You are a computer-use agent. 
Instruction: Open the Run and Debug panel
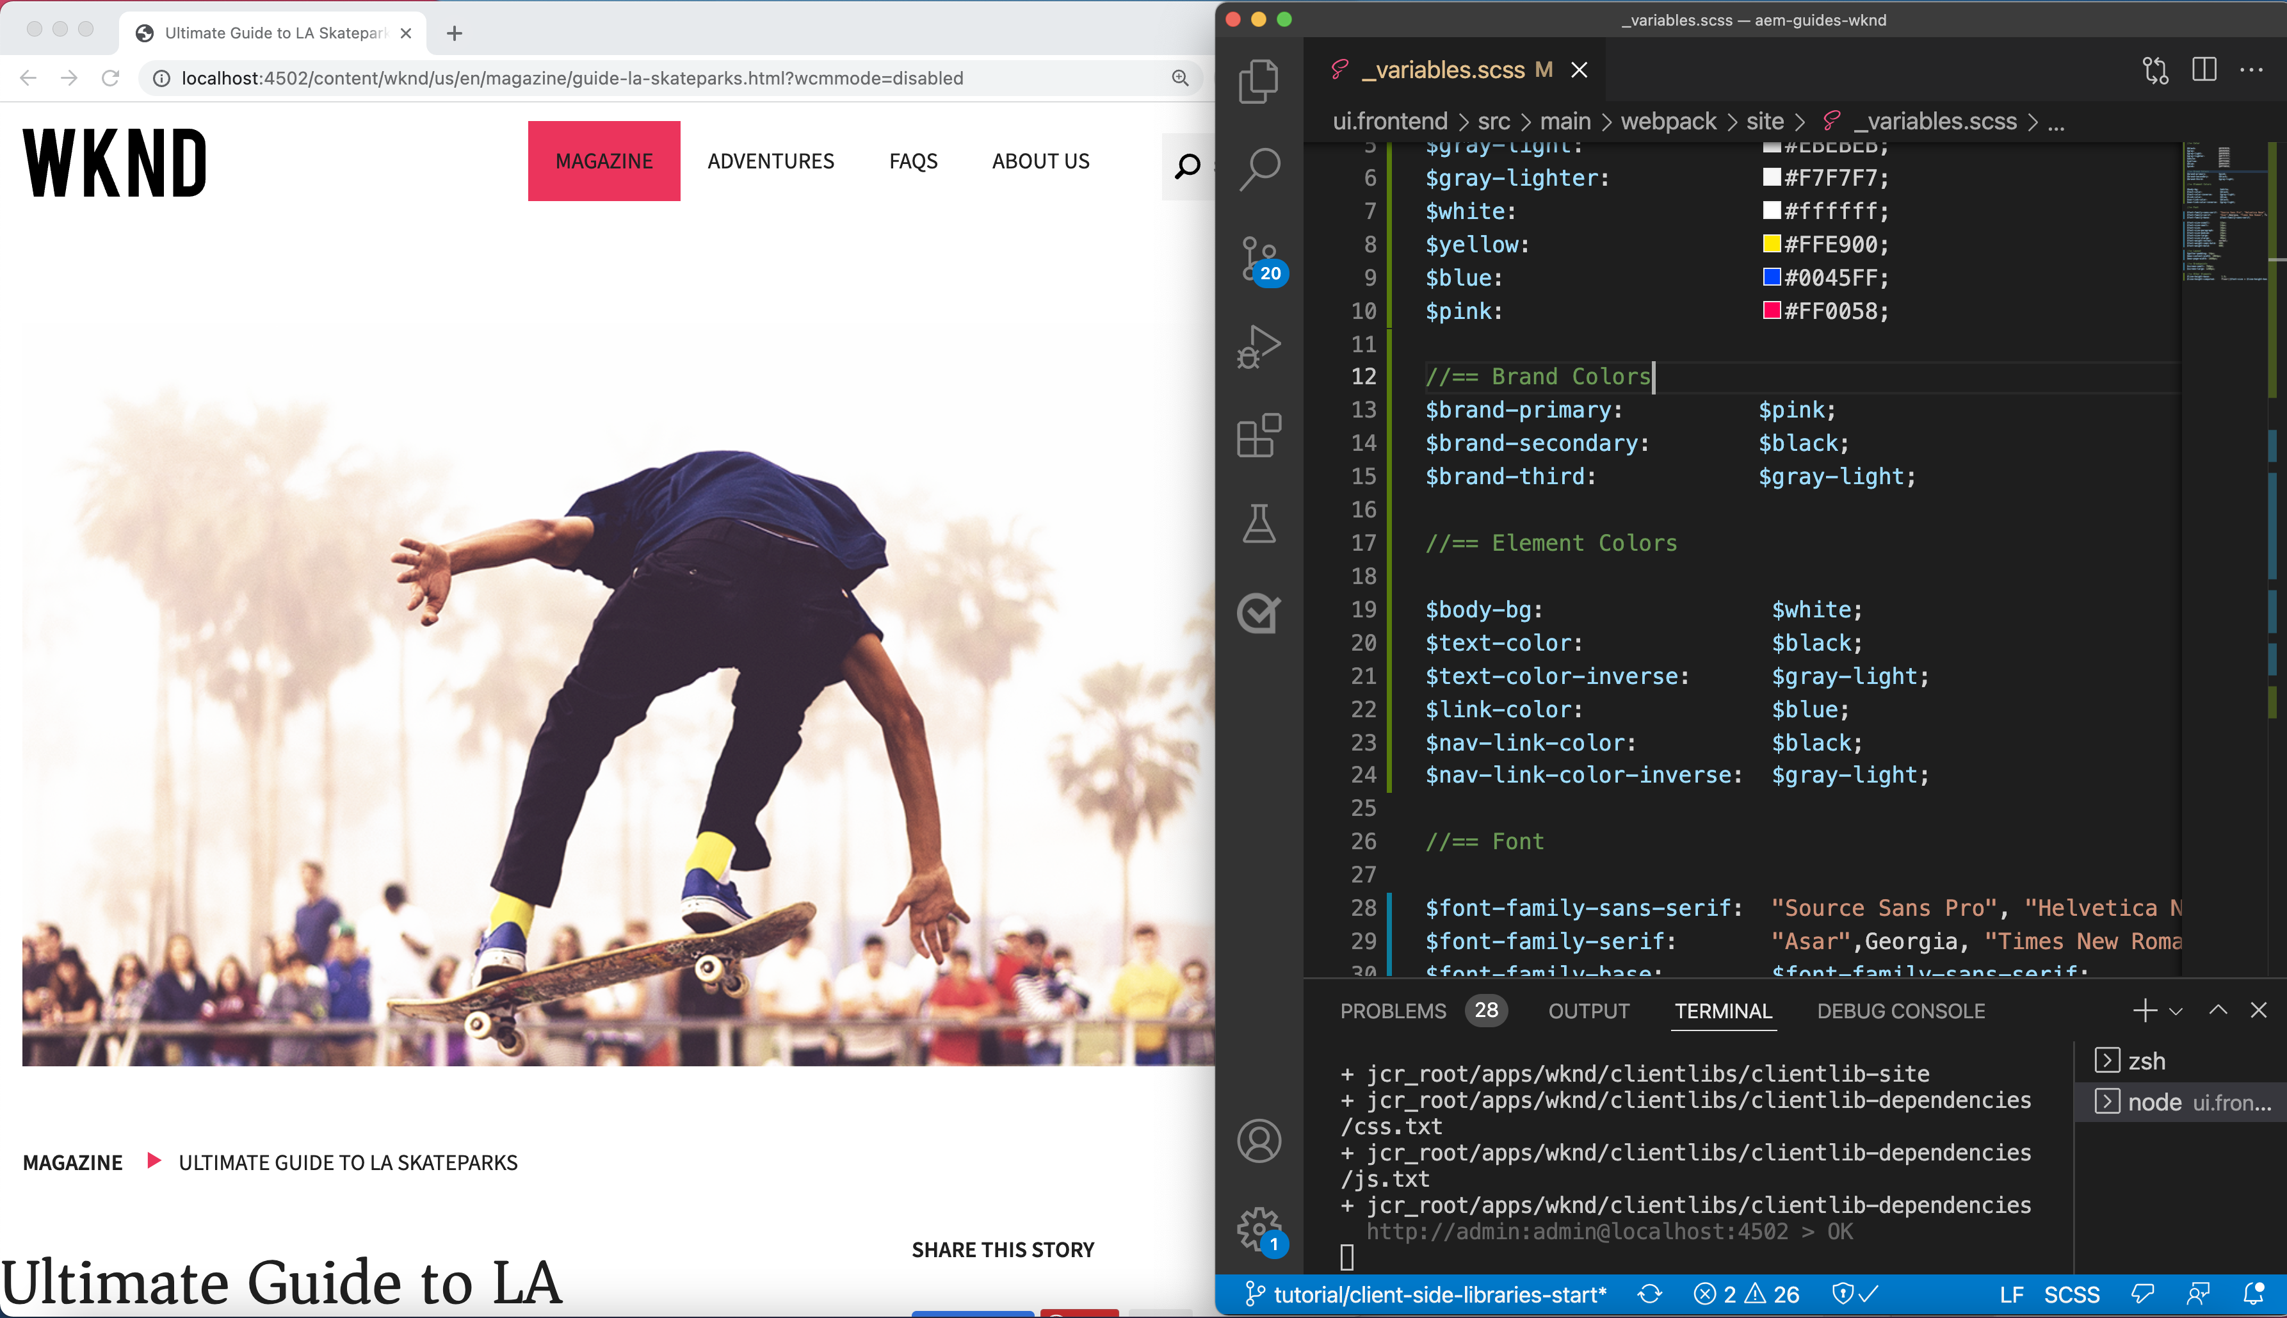tap(1258, 346)
